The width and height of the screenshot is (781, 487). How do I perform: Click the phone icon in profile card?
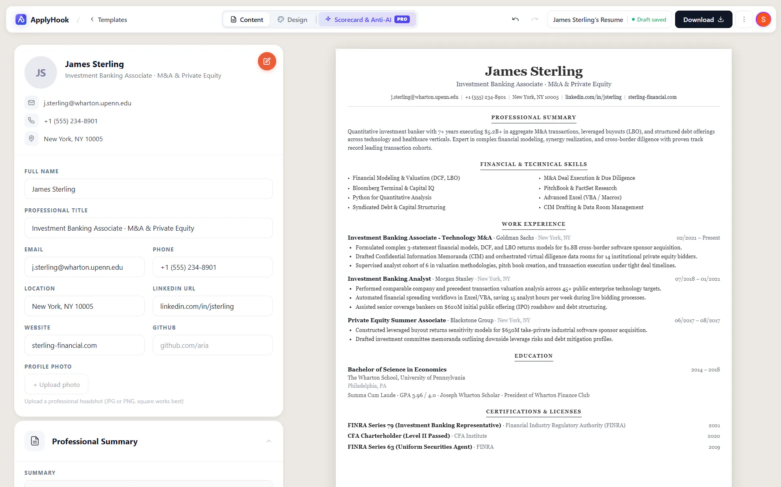tap(31, 121)
